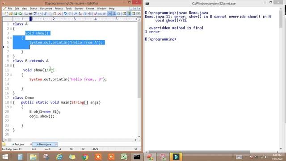Image resolution: width=286 pixels, height=161 pixels.
Task: Create a new document with the New toolbar icon
Action: click(6, 14)
